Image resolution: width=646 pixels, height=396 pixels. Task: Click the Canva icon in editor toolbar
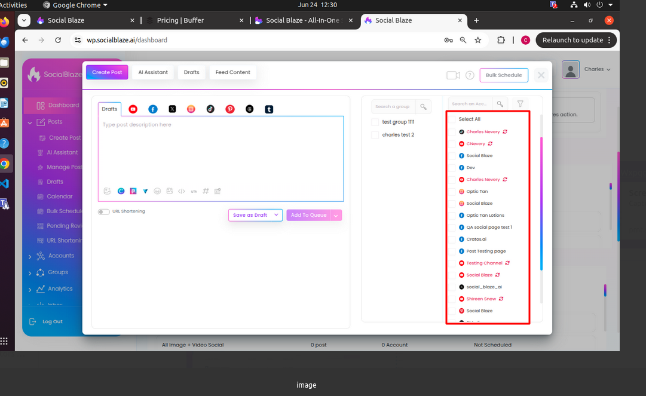click(x=121, y=191)
